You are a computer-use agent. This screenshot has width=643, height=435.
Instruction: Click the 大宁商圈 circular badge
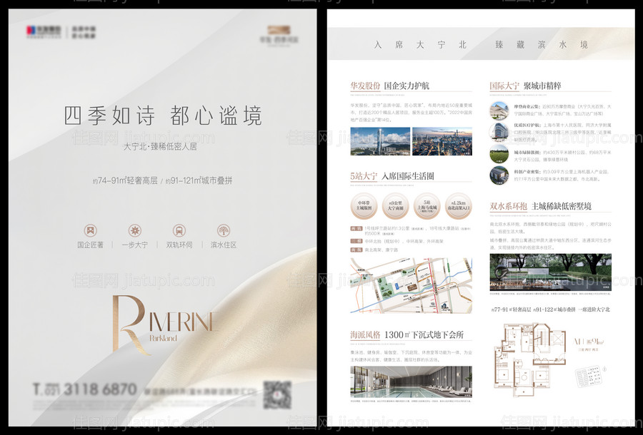(x=395, y=206)
